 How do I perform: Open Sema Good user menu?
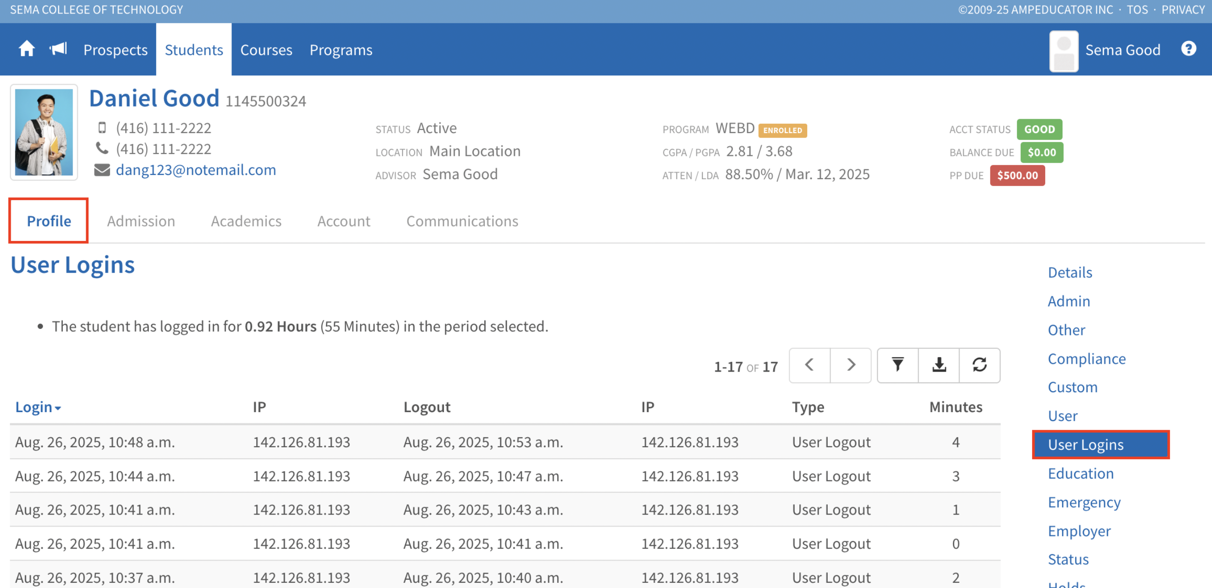coord(1122,50)
